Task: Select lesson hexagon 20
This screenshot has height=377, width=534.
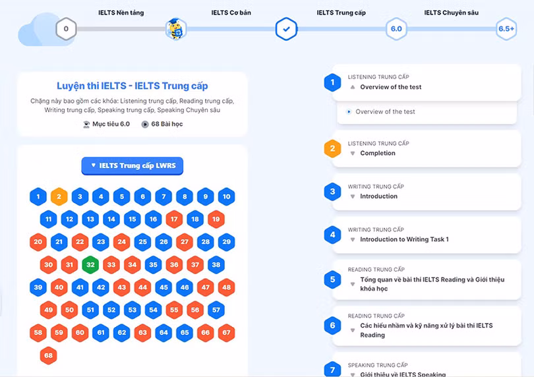Action: [38, 242]
